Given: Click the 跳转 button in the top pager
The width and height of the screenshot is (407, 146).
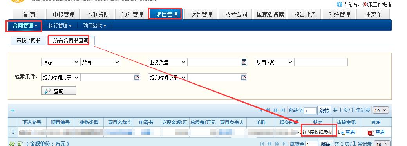Looking at the screenshot, I should pyautogui.click(x=324, y=111).
